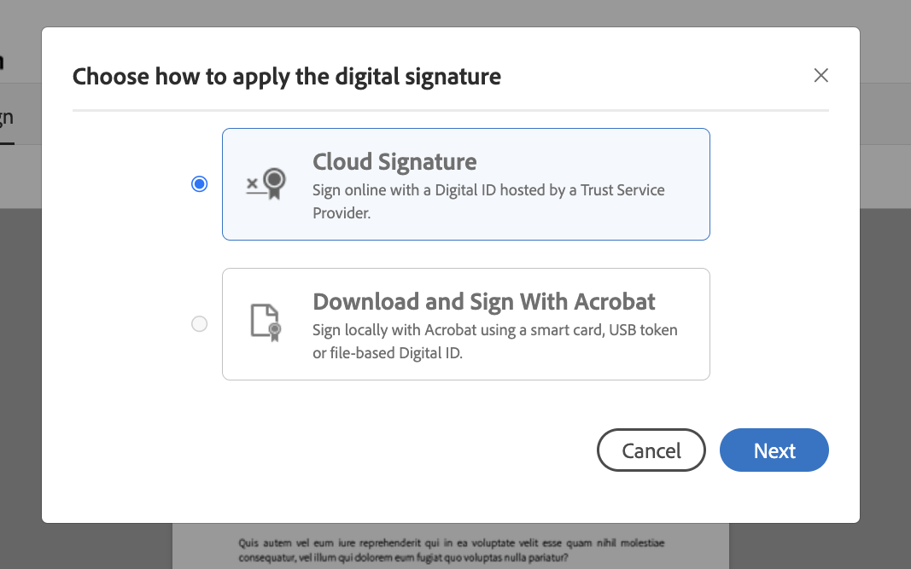Click the 'Quis autem vel eum iure' document line

(x=452, y=543)
